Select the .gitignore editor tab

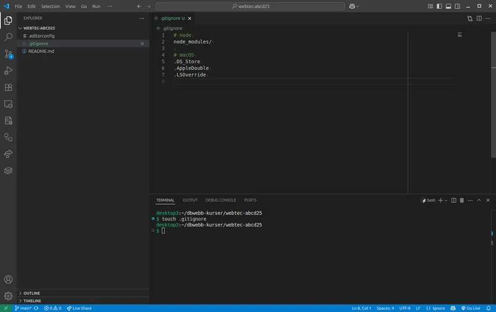click(x=172, y=19)
